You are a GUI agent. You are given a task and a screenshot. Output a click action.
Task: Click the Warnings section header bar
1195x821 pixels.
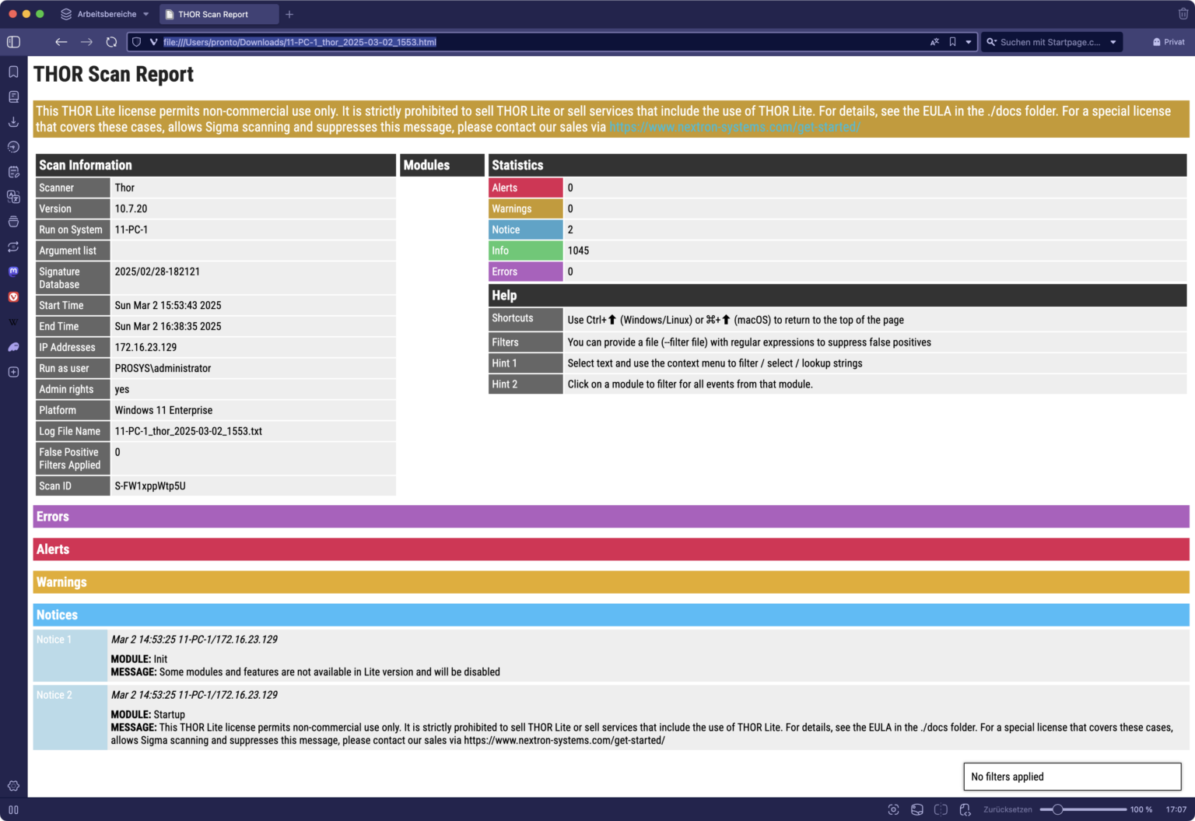(x=611, y=582)
